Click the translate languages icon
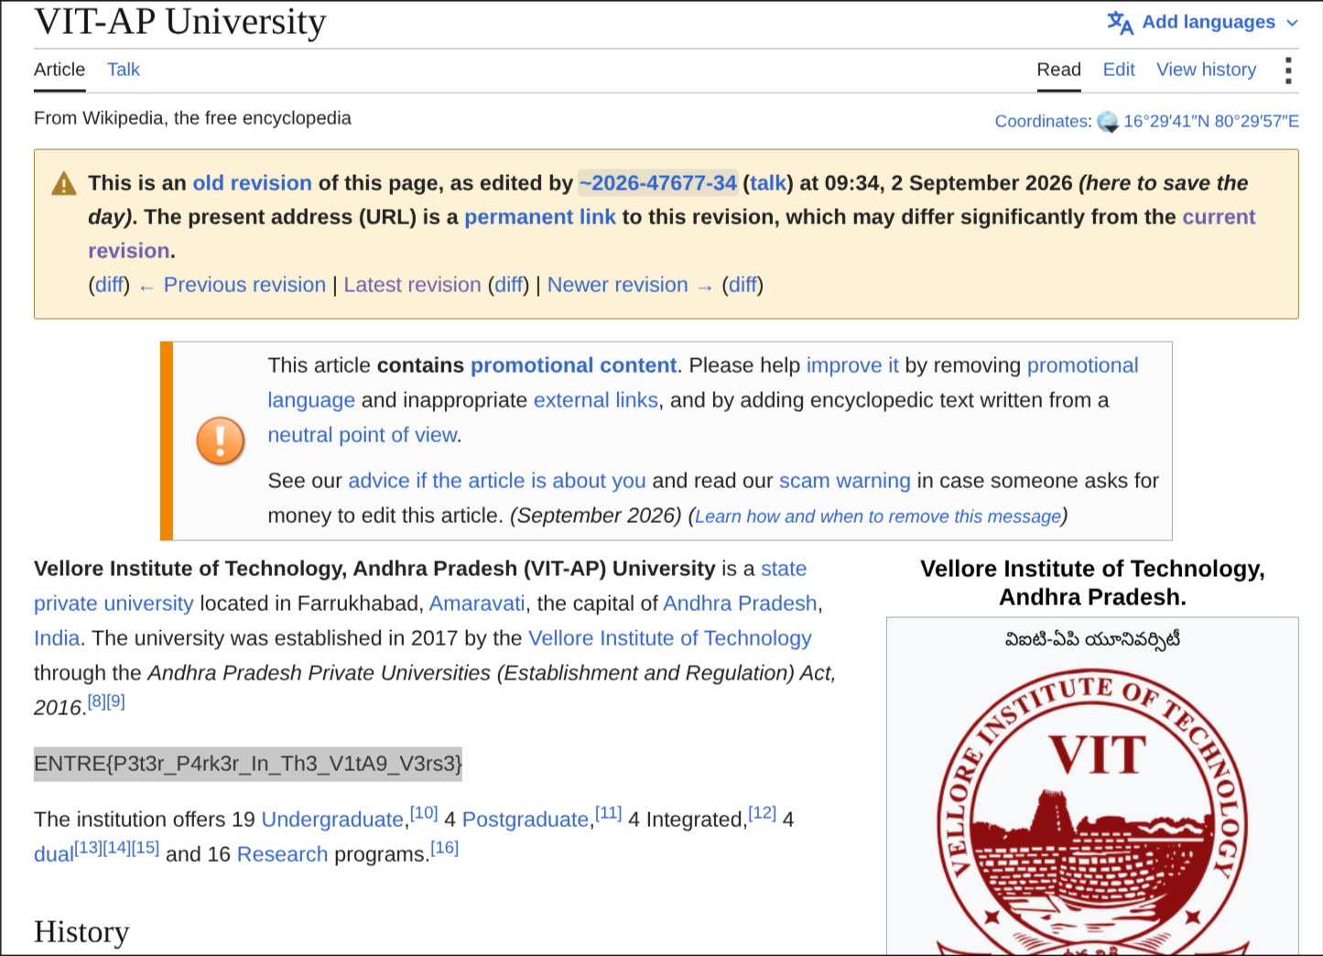The image size is (1323, 956). 1120,22
